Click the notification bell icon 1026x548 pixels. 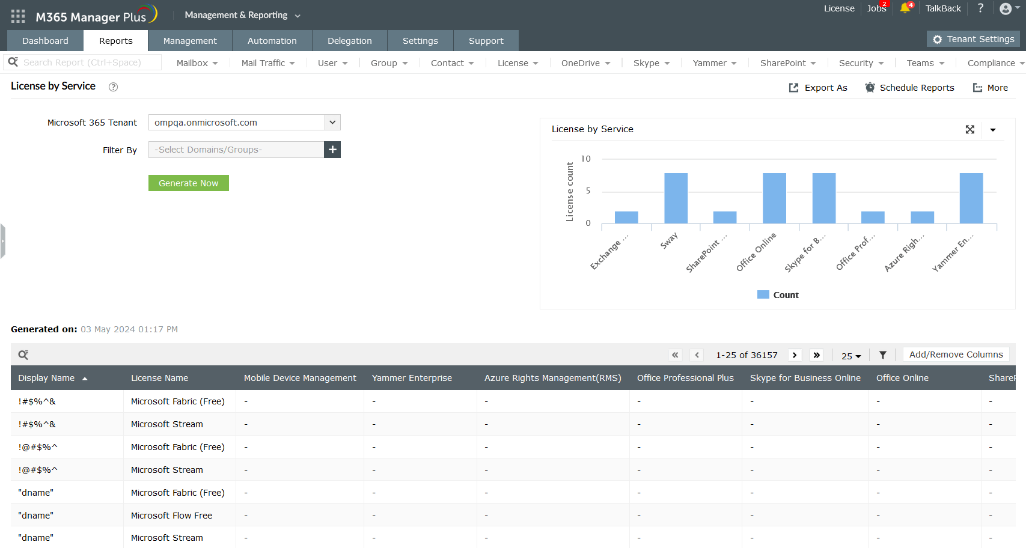click(905, 8)
